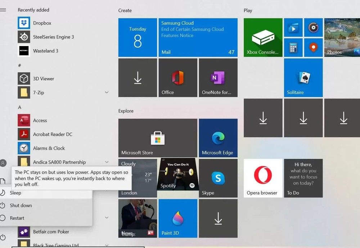
Task: Open the user account icon in sidebar
Action: pos(3,163)
